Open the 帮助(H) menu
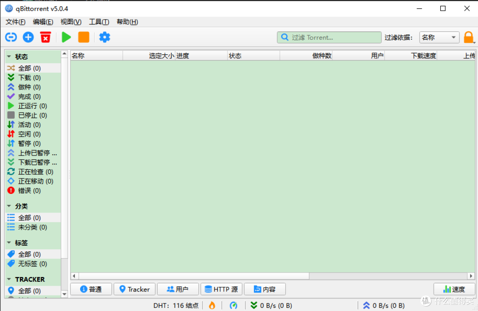This screenshot has height=311, width=478. click(127, 22)
